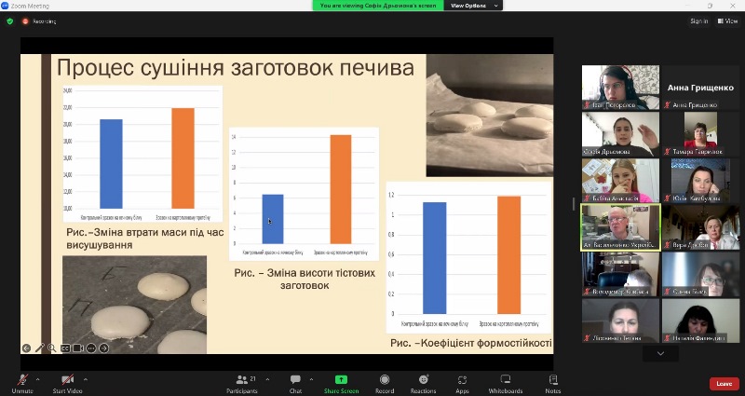This screenshot has height=396, width=745.
Task: Open the View layout menu
Action: (727, 20)
